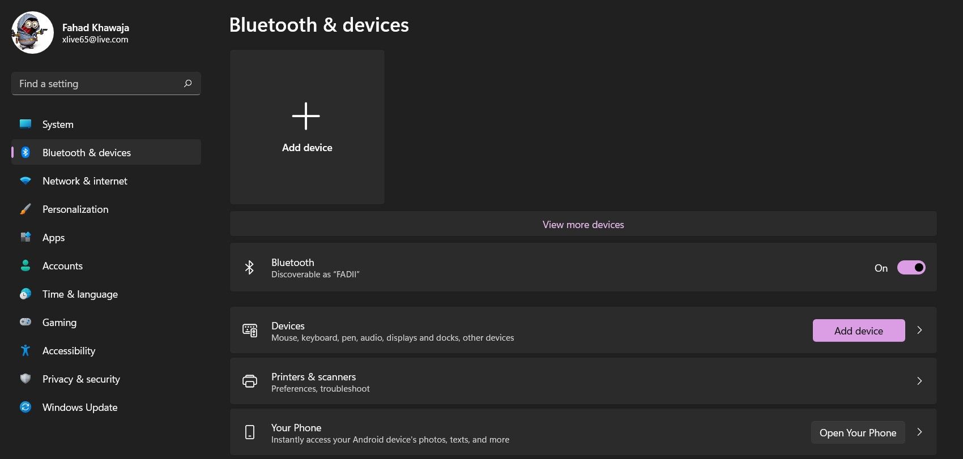
Task: Click inside the Find a setting search box
Action: click(x=106, y=83)
